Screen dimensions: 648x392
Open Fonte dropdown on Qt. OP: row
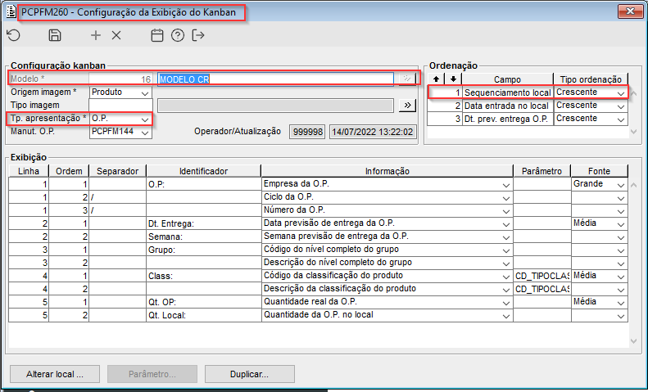click(x=621, y=302)
